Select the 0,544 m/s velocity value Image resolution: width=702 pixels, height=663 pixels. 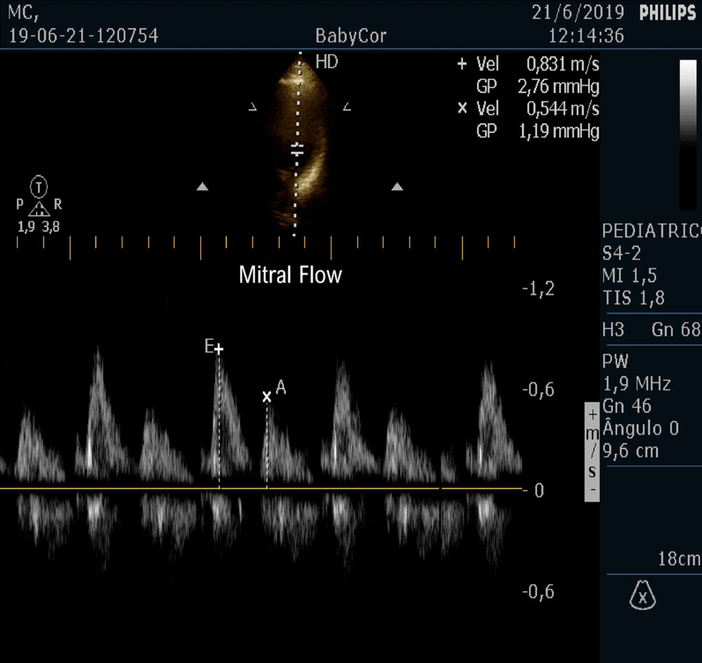tap(563, 109)
